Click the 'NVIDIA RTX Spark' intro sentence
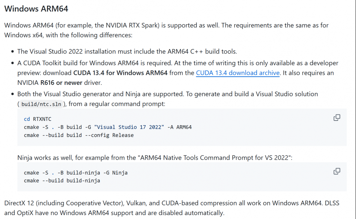 pos(166,30)
